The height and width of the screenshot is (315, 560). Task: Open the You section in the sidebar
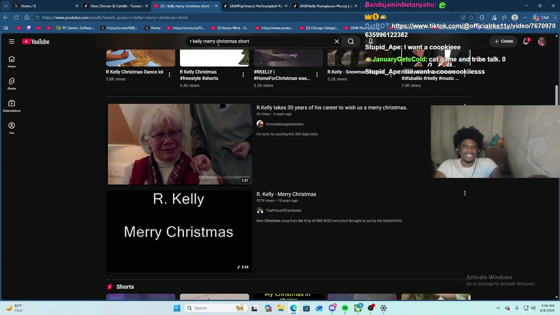tap(12, 128)
